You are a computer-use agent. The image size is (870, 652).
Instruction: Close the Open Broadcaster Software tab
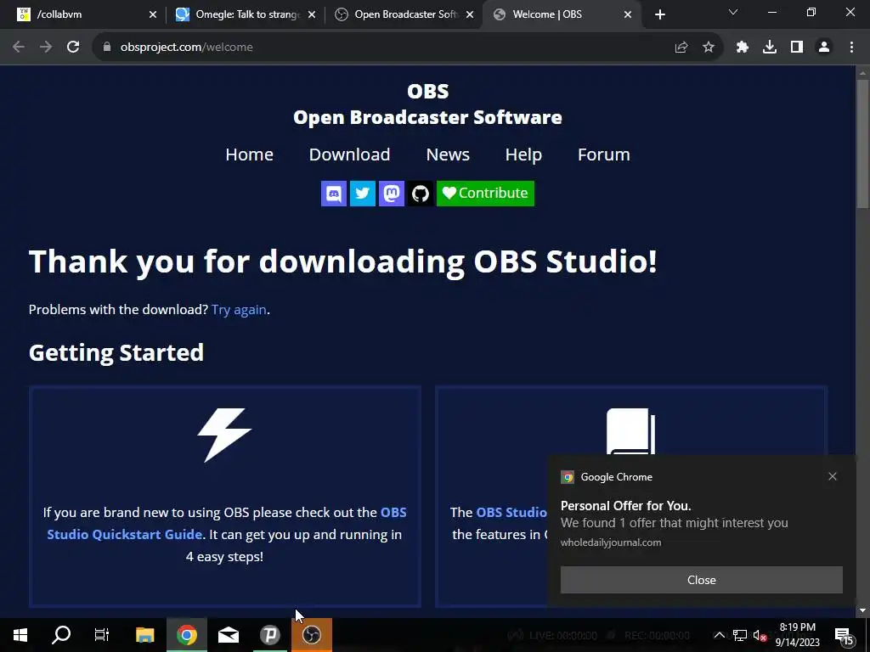(470, 15)
